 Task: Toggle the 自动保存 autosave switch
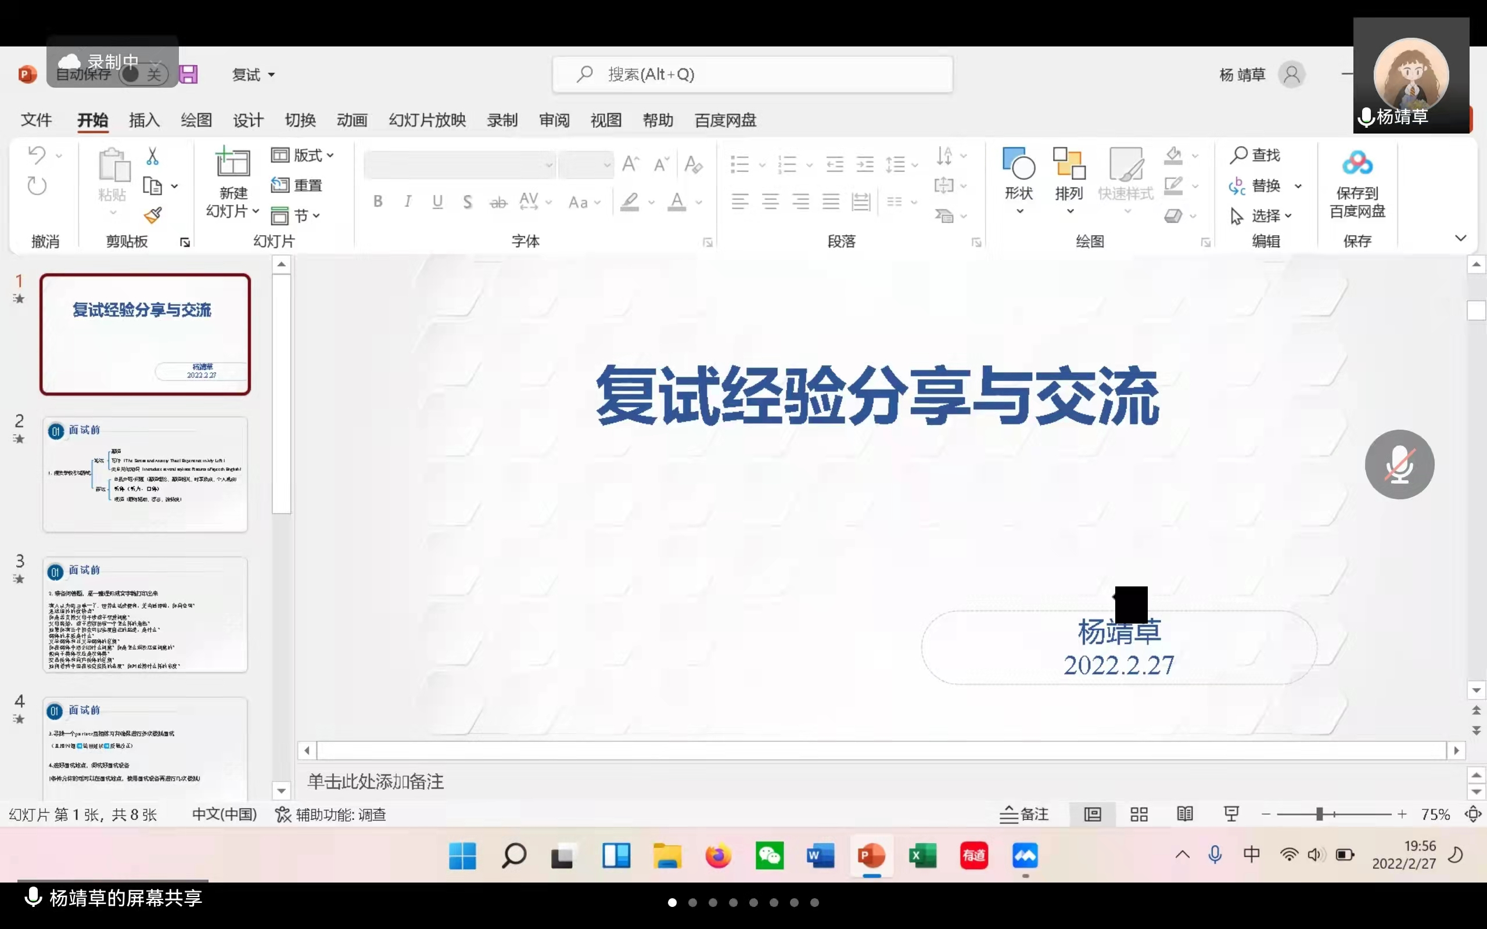(x=144, y=75)
